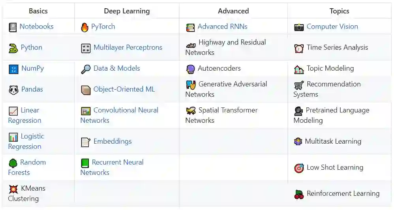
Task: Click the shopping cart icon for Recommendation Systems
Action: click(x=299, y=85)
